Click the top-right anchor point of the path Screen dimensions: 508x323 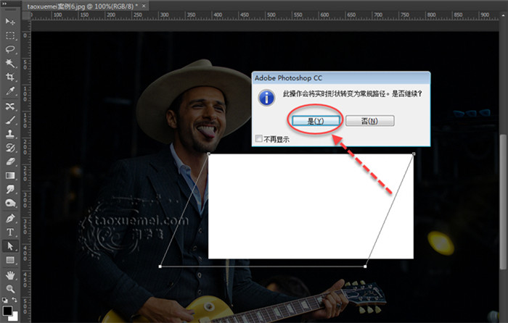(x=414, y=154)
